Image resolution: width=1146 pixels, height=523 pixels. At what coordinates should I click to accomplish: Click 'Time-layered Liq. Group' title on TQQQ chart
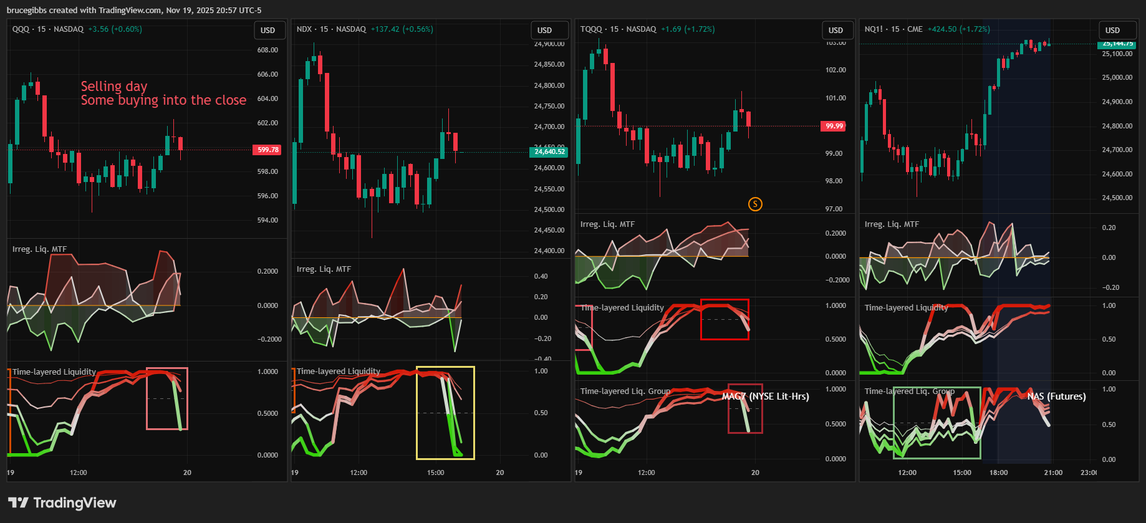(x=625, y=391)
